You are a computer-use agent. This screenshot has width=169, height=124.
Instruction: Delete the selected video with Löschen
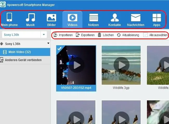tap(106, 35)
